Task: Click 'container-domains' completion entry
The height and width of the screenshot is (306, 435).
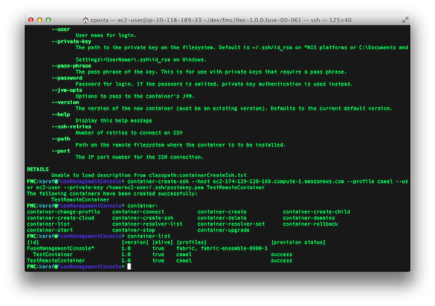Action: pos(309,218)
